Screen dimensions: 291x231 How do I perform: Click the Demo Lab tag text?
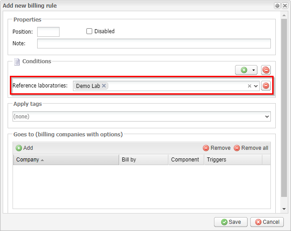coord(88,86)
